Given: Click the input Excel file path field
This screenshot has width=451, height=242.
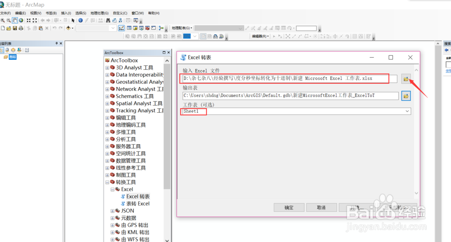Looking at the screenshot, I should 290,78.
